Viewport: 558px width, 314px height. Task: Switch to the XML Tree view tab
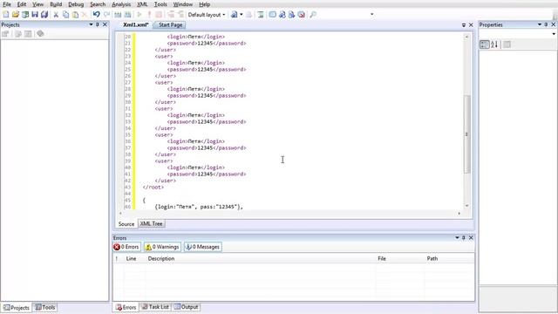[151, 223]
